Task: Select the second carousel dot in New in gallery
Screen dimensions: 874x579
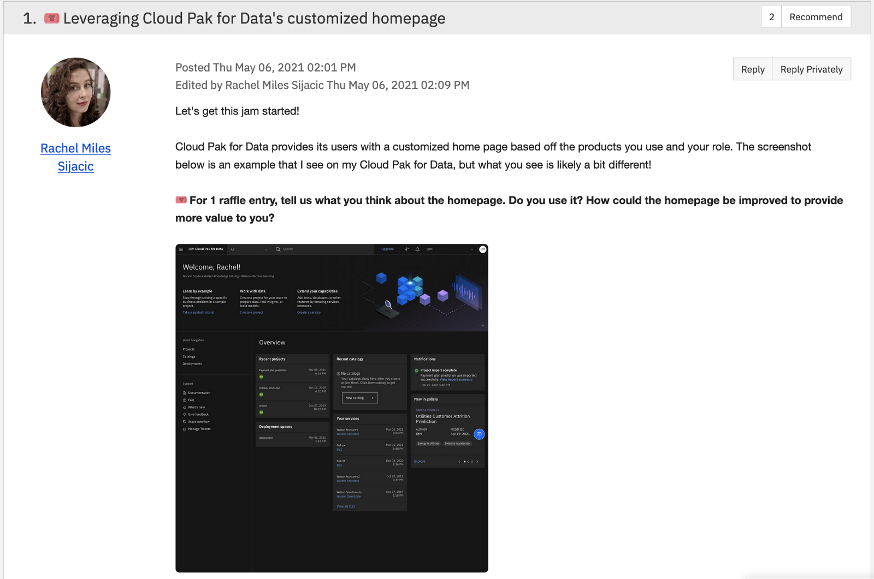Action: 468,461
